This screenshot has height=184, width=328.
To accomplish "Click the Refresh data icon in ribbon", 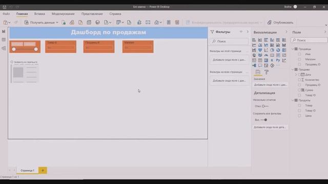I will [x=129, y=22].
